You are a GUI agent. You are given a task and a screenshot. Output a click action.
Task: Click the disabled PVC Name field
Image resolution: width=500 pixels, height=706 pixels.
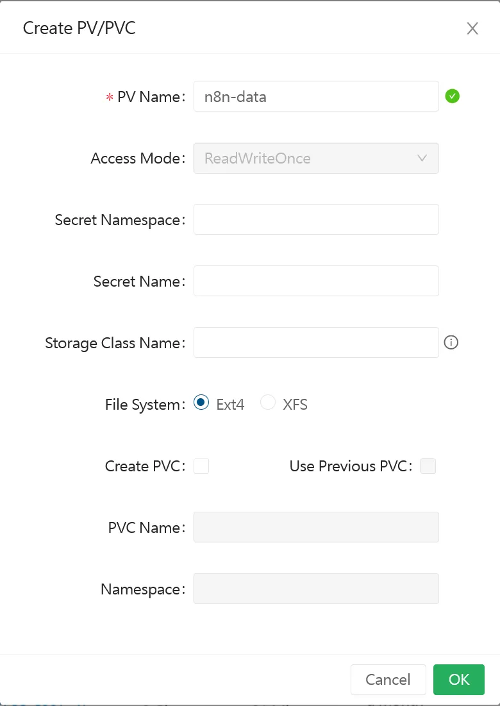point(316,526)
